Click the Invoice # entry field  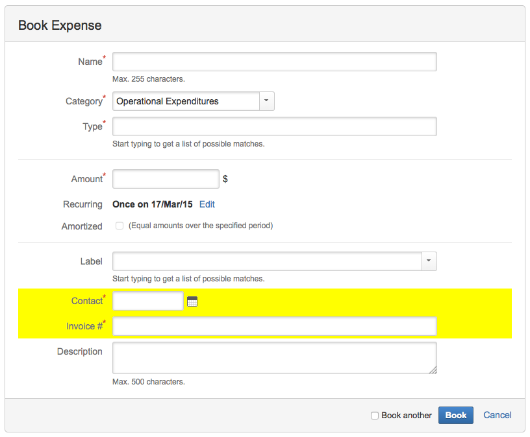pyautogui.click(x=274, y=326)
